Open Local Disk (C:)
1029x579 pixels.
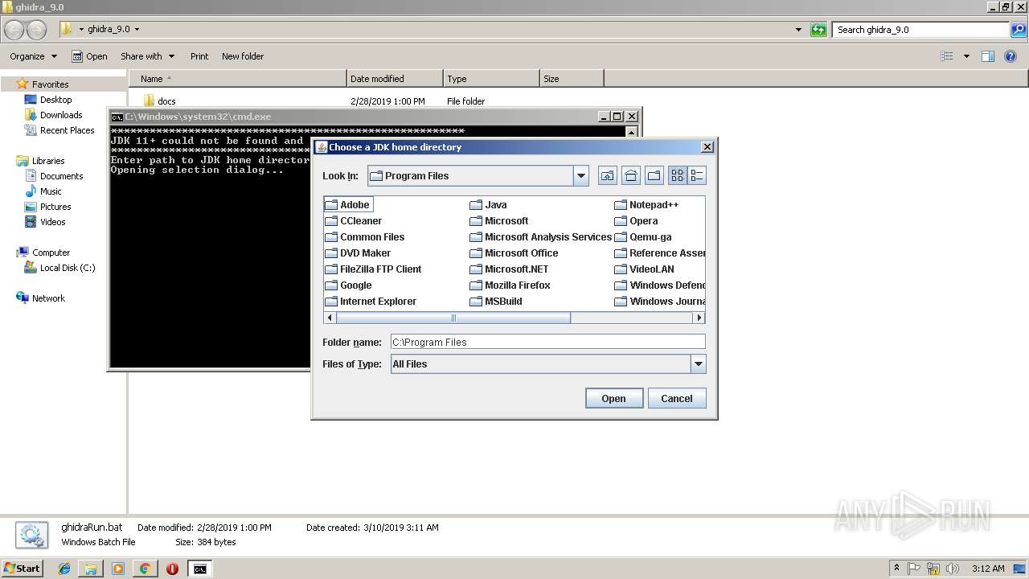[x=60, y=268]
